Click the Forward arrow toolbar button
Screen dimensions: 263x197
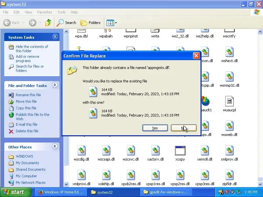33,23
